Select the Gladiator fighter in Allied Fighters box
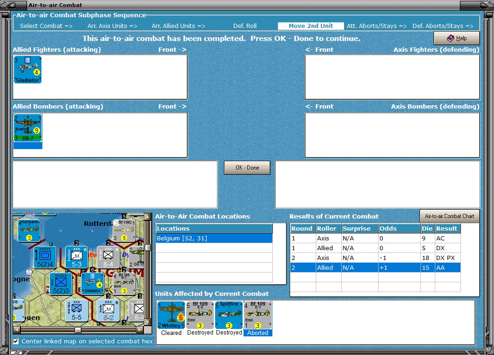Image resolution: width=494 pixels, height=355 pixels. (28, 70)
